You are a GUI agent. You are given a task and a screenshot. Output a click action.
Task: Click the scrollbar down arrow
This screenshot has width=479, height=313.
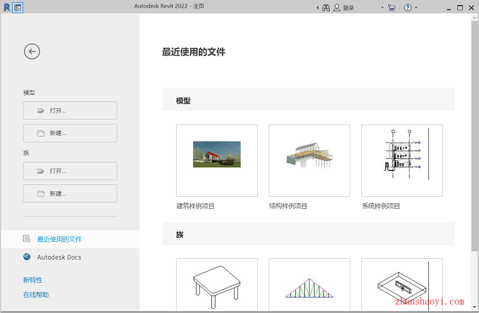point(474,307)
